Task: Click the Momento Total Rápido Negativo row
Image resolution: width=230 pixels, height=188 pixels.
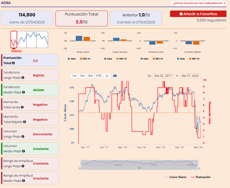Action: pos(30,119)
